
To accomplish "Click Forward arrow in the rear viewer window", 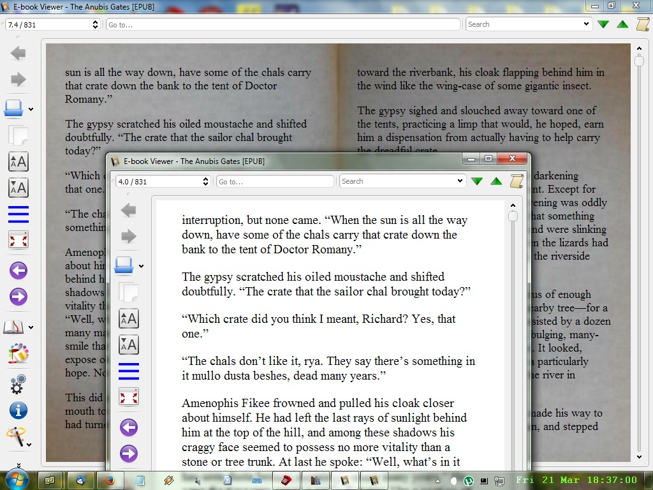I will click(x=18, y=79).
